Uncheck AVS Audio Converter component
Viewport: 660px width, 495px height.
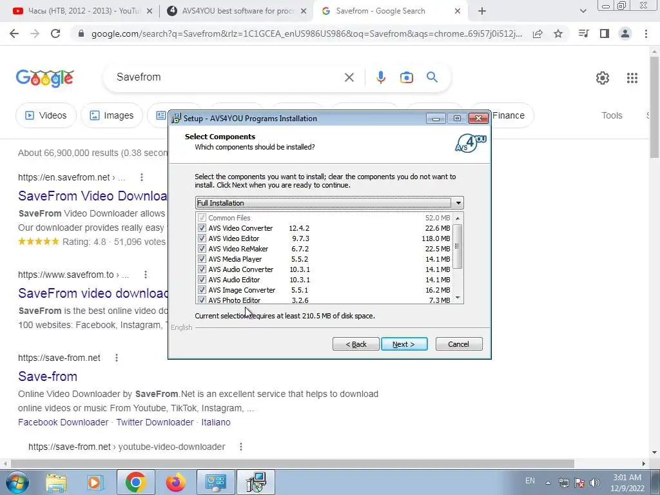202,269
